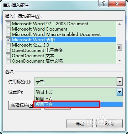The width and height of the screenshot is (128, 134).
Task: Click list scrollbar up arrow
Action: (x=119, y=24)
